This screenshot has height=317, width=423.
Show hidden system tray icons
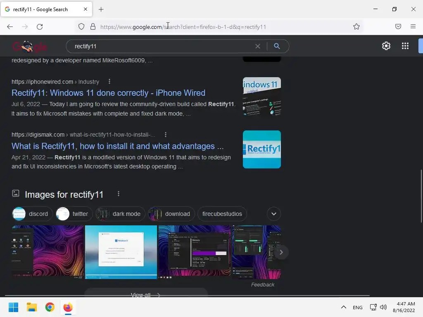point(343,307)
